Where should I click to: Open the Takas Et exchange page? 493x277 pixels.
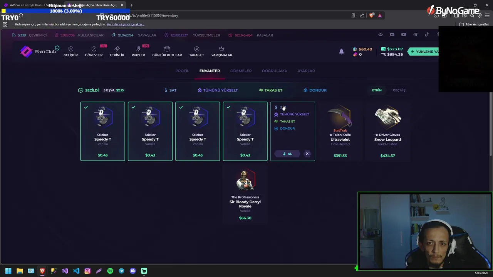pos(196,52)
